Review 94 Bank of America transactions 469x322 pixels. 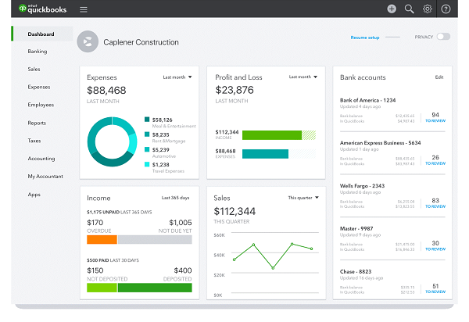click(x=435, y=117)
